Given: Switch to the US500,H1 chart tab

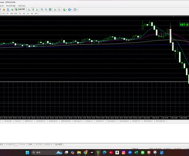Looking at the screenshot, I should pos(89,121).
